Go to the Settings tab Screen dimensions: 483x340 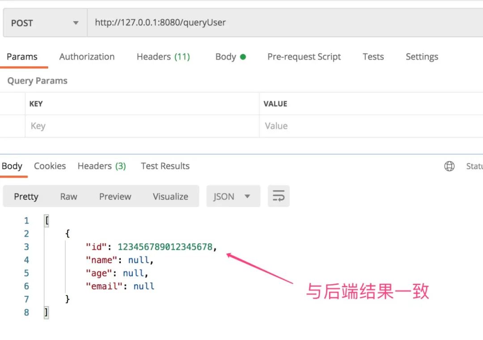(x=422, y=57)
